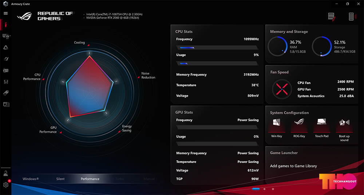
Task: Go to second dashboard page dot
Action: [x=264, y=189]
